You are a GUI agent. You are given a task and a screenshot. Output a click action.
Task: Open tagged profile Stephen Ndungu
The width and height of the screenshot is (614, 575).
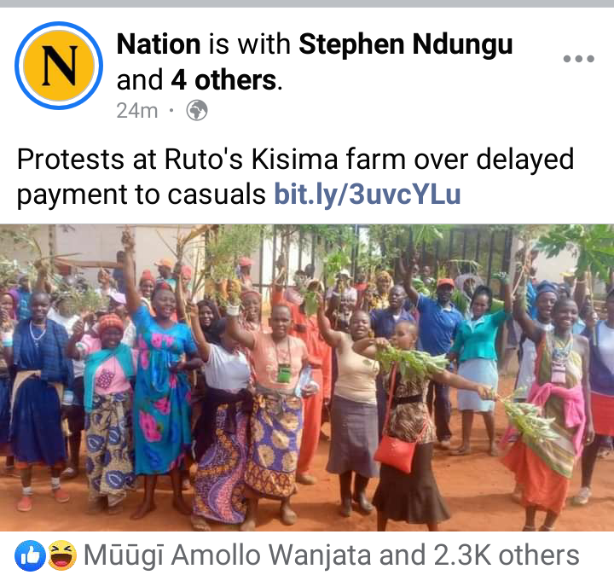pos(406,44)
